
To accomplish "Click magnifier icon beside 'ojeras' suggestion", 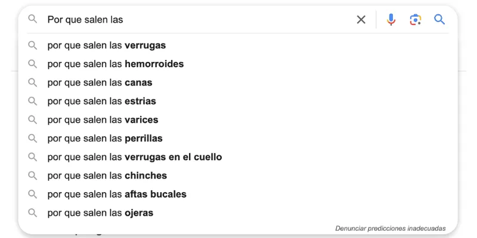I will 33,212.
